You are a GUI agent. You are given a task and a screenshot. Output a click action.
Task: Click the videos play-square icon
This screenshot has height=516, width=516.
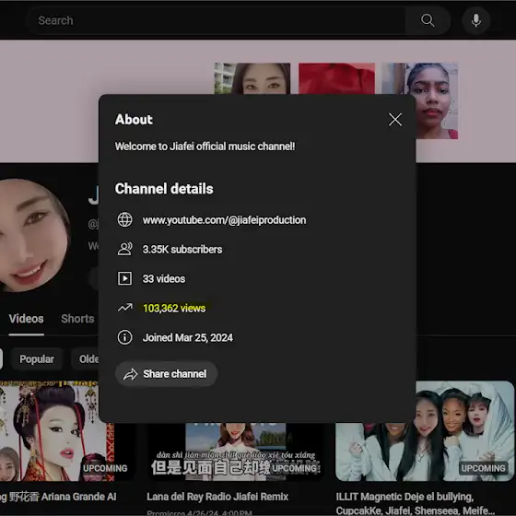[x=124, y=278]
